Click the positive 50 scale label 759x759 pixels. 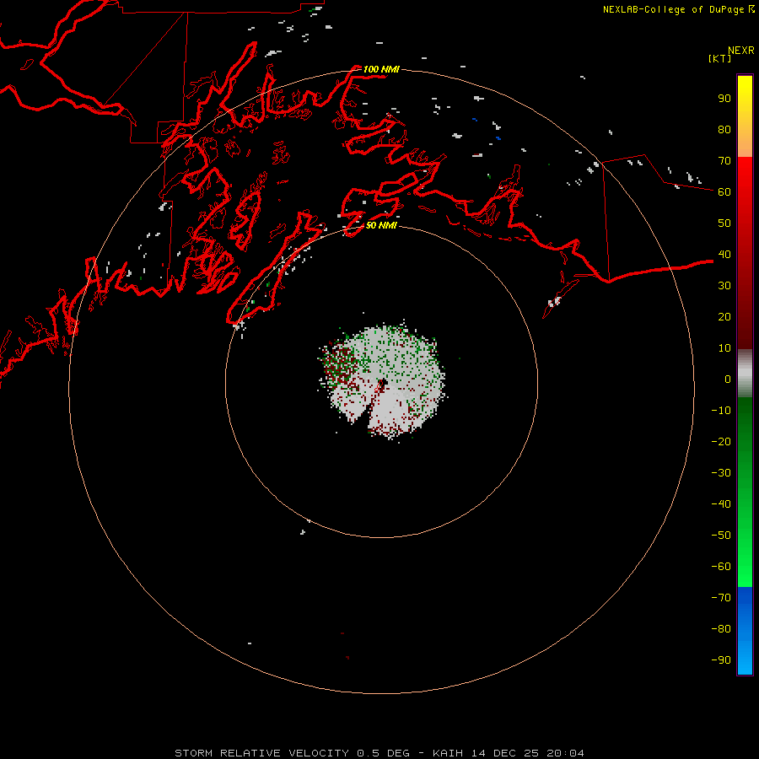coord(724,223)
